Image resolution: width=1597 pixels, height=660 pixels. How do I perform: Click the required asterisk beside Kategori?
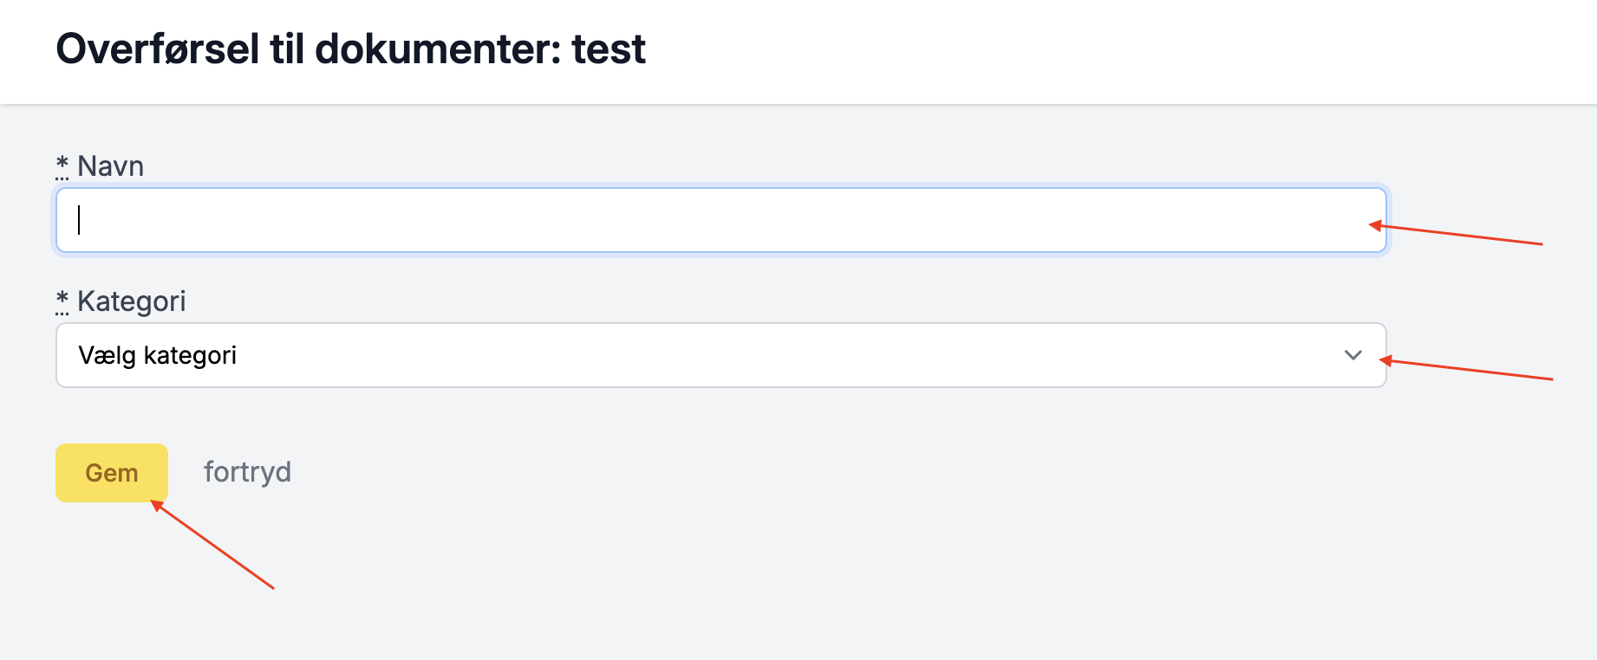(62, 299)
